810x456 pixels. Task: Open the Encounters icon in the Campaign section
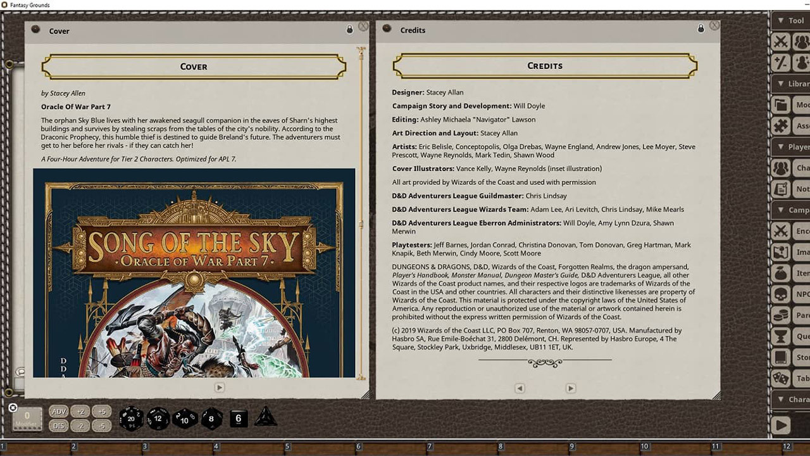point(782,231)
